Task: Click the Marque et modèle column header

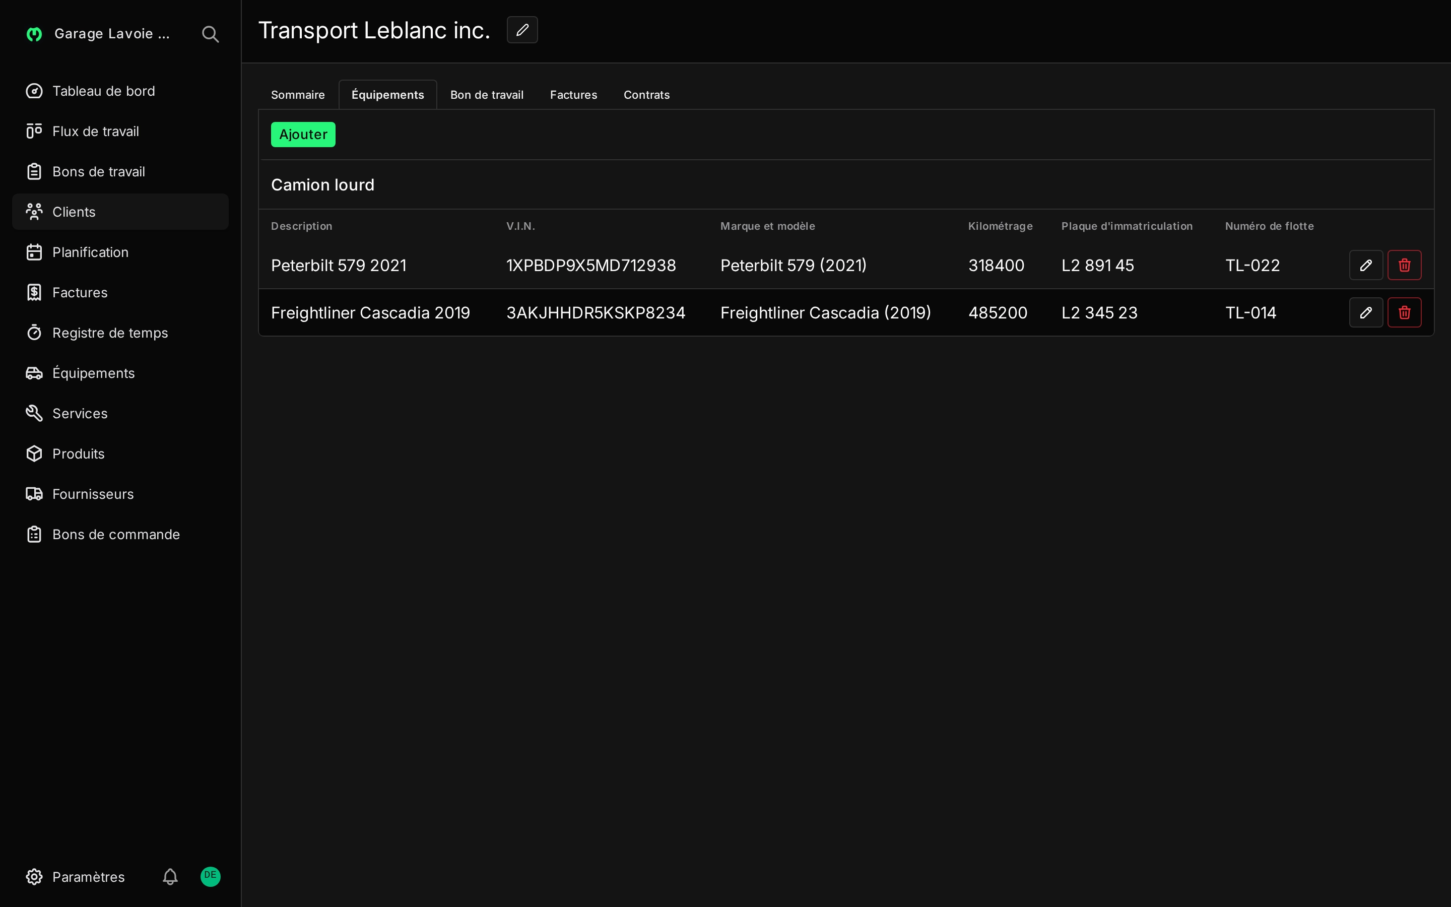Action: click(767, 226)
